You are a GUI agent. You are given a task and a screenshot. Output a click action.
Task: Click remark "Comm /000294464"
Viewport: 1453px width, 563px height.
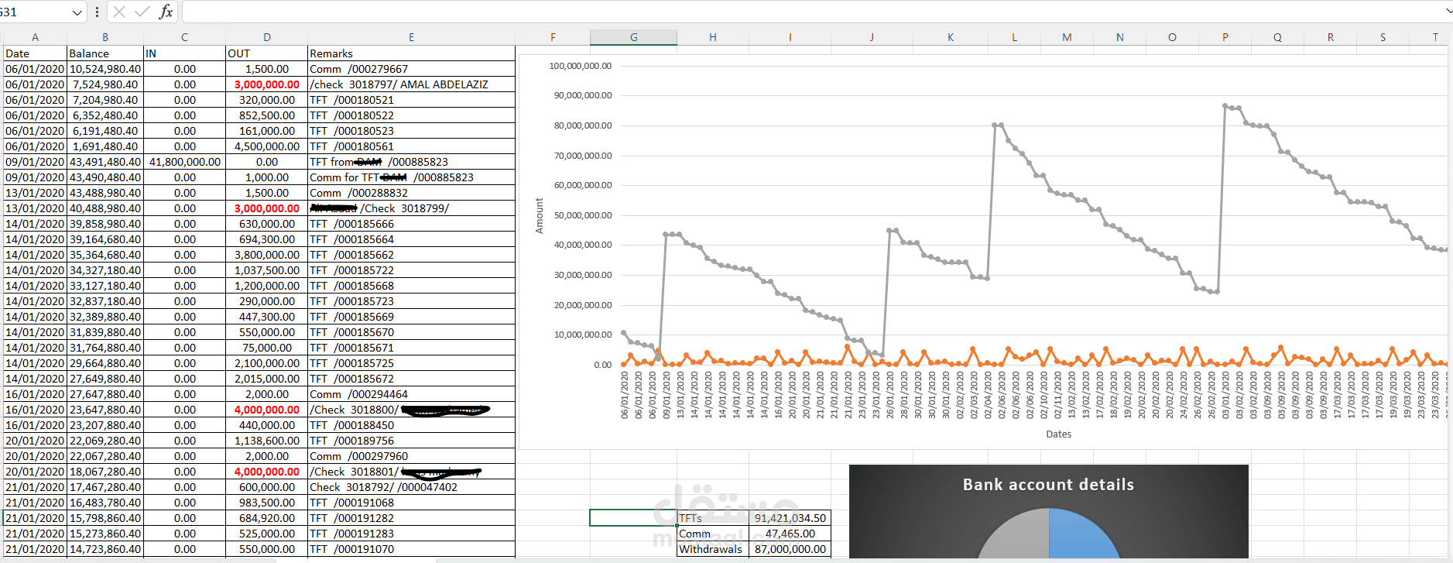[411, 394]
